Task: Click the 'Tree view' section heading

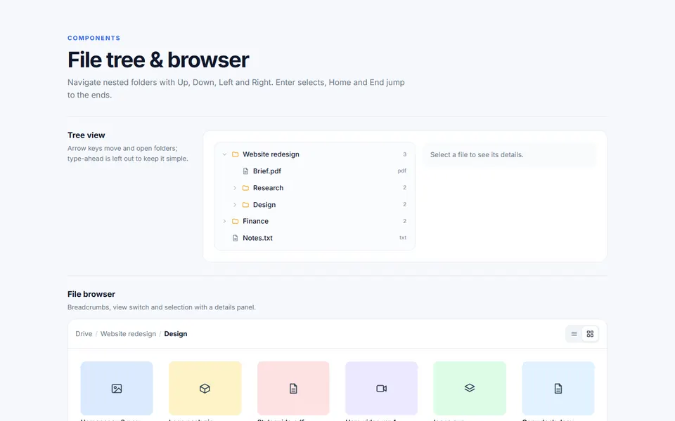Action: click(86, 135)
